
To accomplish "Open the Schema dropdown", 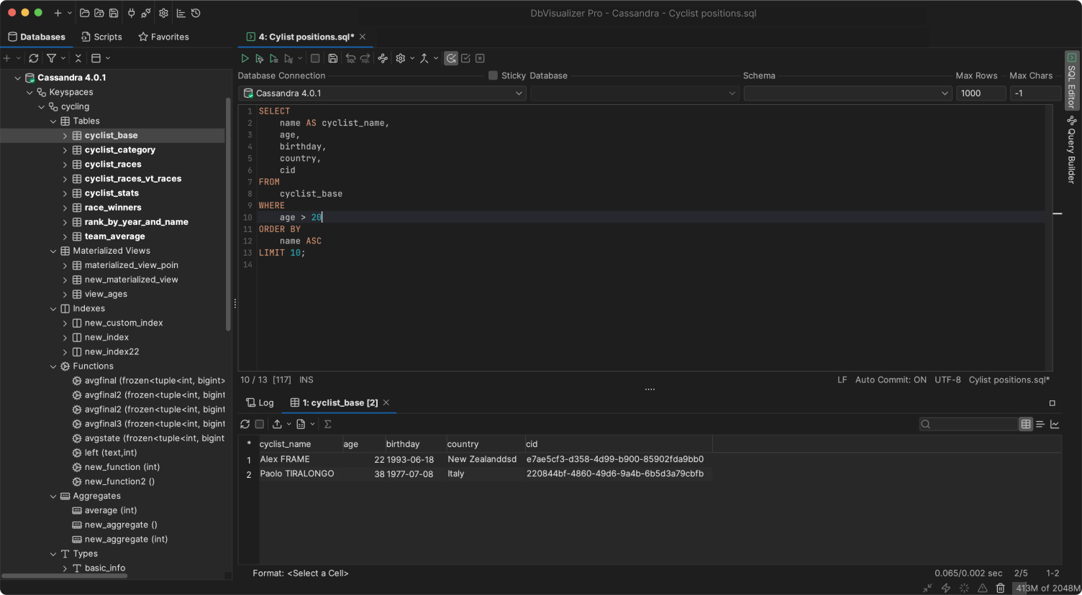I will 847,93.
